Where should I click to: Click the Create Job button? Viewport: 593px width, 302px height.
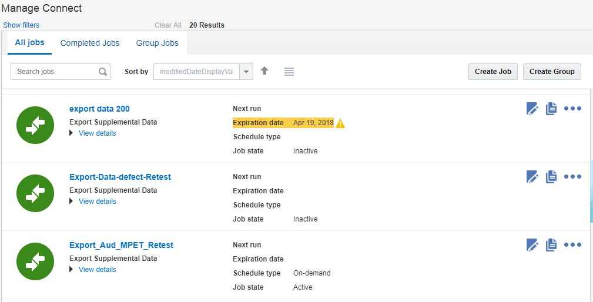tap(493, 72)
